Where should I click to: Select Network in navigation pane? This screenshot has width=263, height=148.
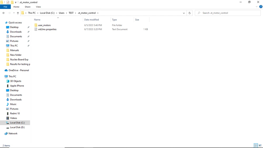(x=13, y=134)
